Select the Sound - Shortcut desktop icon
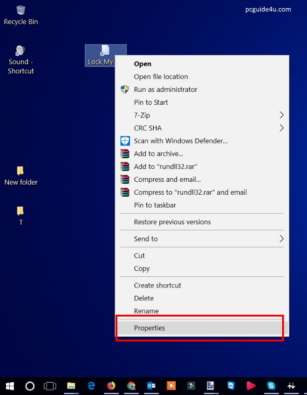307x395 pixels. 20,52
